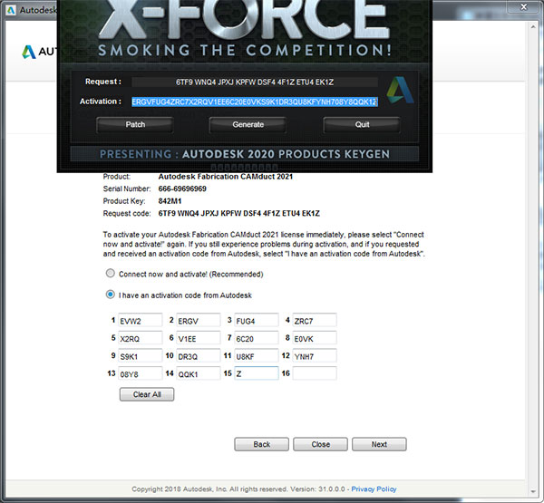Click the Autodesk title bar icon
Screen dimensions: 544x503
click(x=11, y=10)
